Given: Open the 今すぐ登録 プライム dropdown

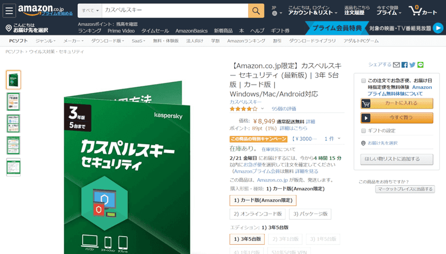Looking at the screenshot, I should tap(389, 10).
